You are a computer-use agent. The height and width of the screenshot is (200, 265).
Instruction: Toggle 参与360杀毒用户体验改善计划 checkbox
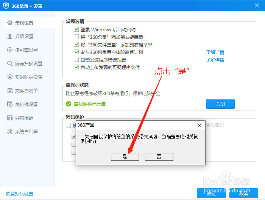(x=76, y=52)
